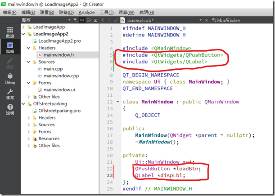Open mainwindow.cpp in the project tree
The width and height of the screenshot is (275, 196).
[x=59, y=76]
